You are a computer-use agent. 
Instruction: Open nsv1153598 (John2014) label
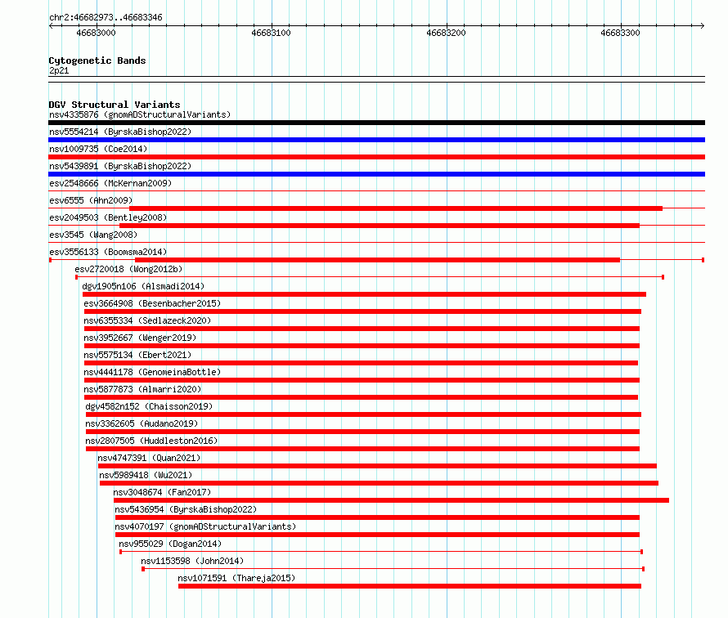point(192,561)
